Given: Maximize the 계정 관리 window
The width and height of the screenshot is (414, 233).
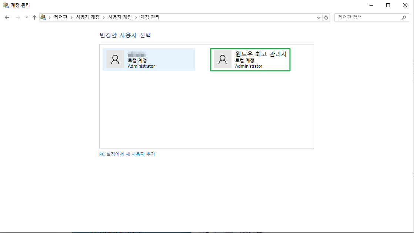Looking at the screenshot, I should 388,5.
